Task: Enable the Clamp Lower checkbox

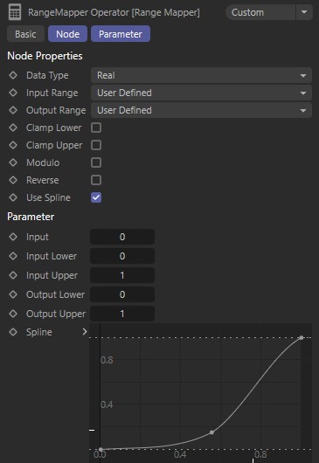Action: [x=96, y=128]
